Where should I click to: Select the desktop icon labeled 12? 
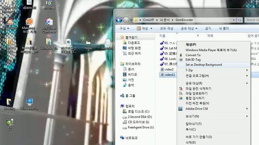(x=10, y=124)
